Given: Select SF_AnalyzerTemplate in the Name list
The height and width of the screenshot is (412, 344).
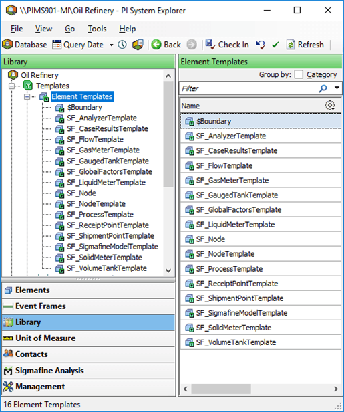Looking at the screenshot, I should click(231, 136).
